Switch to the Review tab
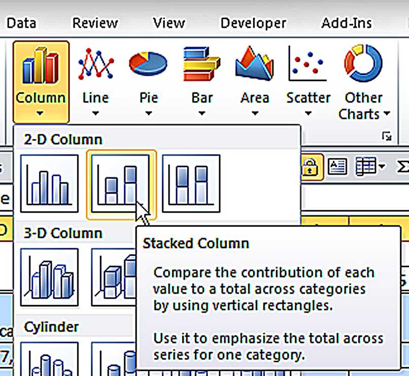409x376 pixels. point(95,23)
